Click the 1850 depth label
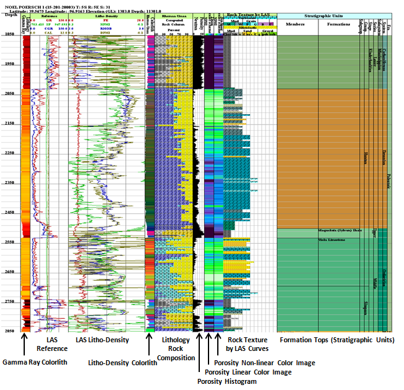Screen dimensions: 404x390 point(9,34)
